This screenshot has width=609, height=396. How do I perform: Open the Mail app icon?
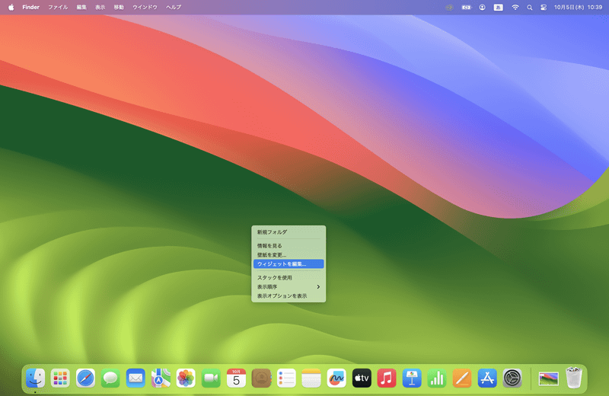(136, 378)
